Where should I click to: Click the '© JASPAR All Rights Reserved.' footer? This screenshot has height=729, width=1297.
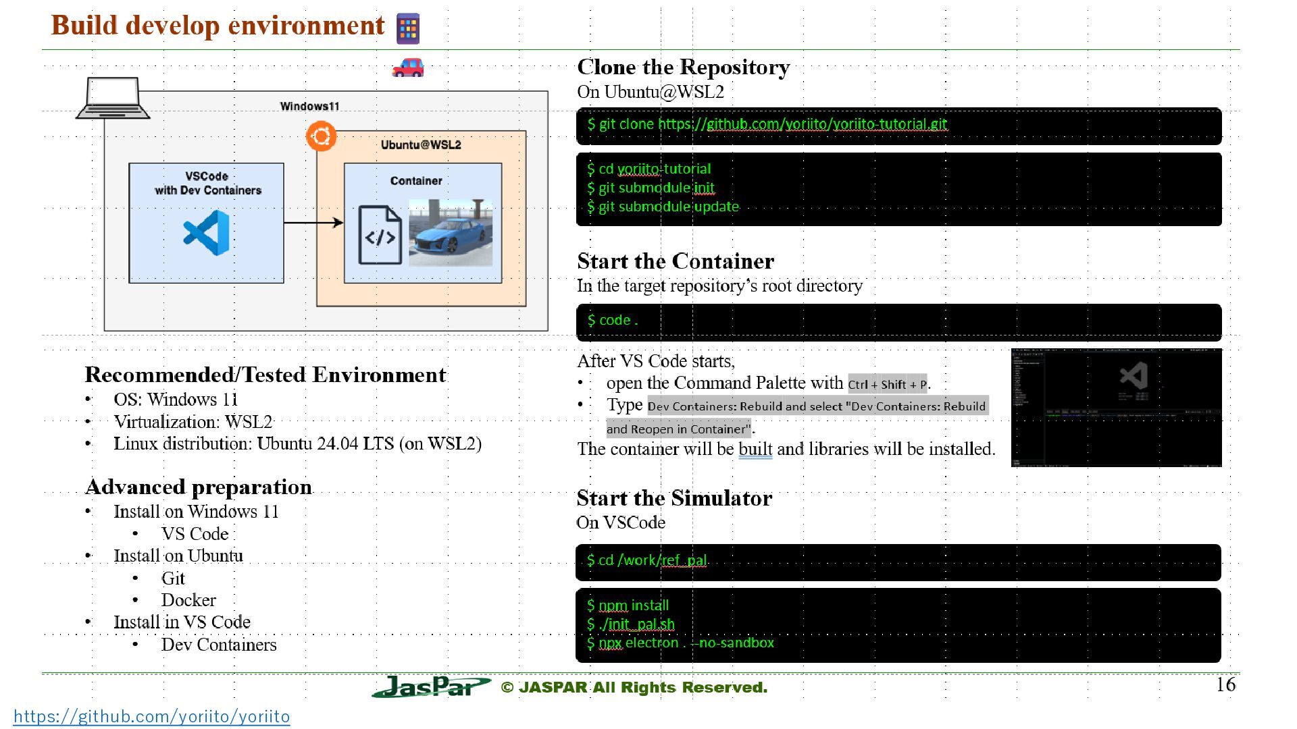[x=634, y=687]
